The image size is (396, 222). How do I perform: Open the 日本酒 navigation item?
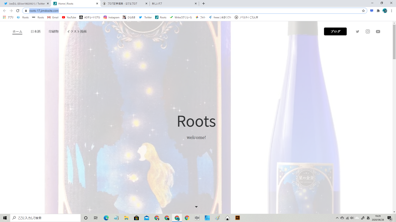point(35,32)
